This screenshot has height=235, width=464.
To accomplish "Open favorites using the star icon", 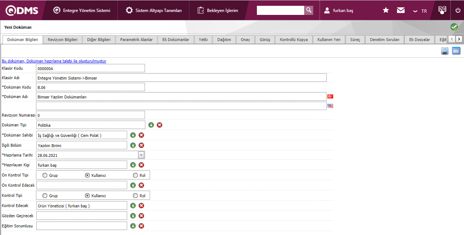I will coord(386,11).
